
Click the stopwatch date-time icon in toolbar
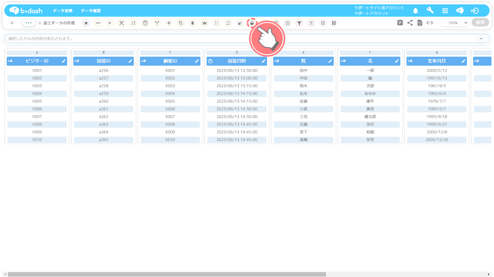(145, 23)
